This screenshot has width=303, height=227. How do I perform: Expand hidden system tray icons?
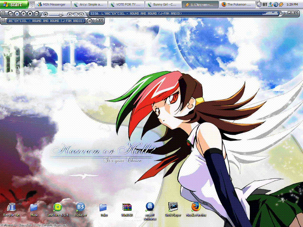[259, 4]
